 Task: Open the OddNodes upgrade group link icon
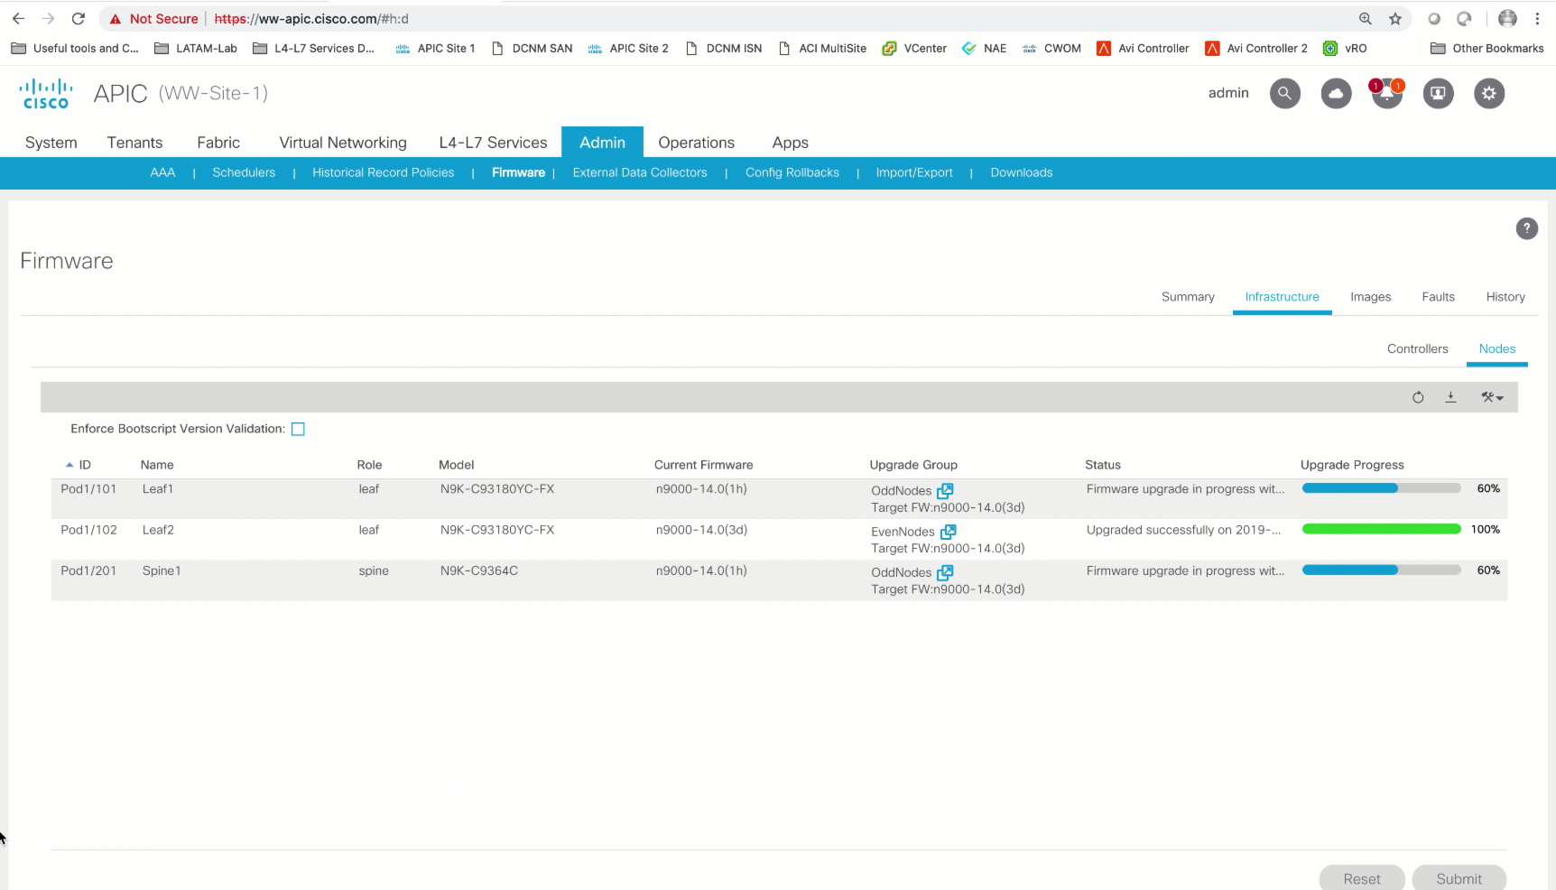(945, 490)
